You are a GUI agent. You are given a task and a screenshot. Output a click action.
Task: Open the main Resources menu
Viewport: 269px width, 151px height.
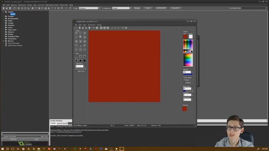(22, 5)
